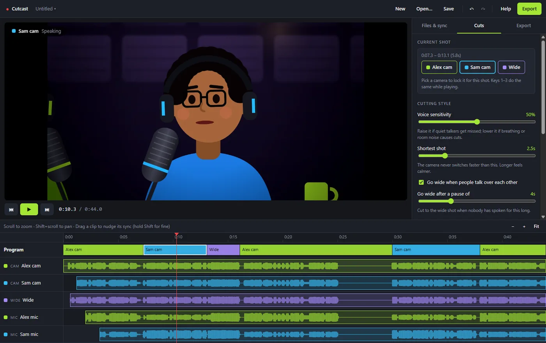Skip to the next shot

click(47, 209)
